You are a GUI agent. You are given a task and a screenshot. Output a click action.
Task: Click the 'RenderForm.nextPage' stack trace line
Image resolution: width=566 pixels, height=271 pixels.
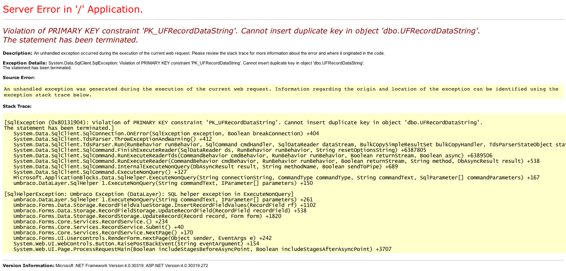[x=142, y=238]
